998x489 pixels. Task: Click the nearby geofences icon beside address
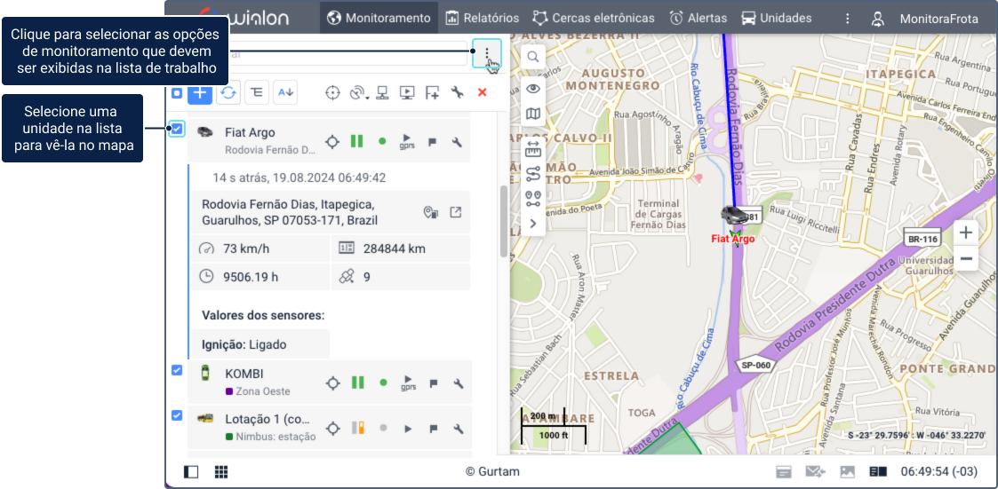click(431, 212)
